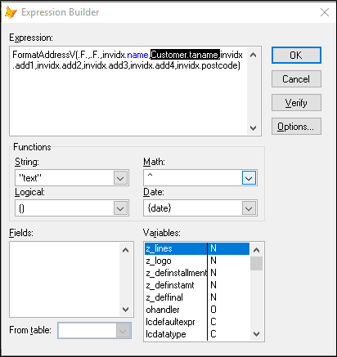Expand the Math functions dropdown
The image size is (337, 357).
[x=249, y=178]
